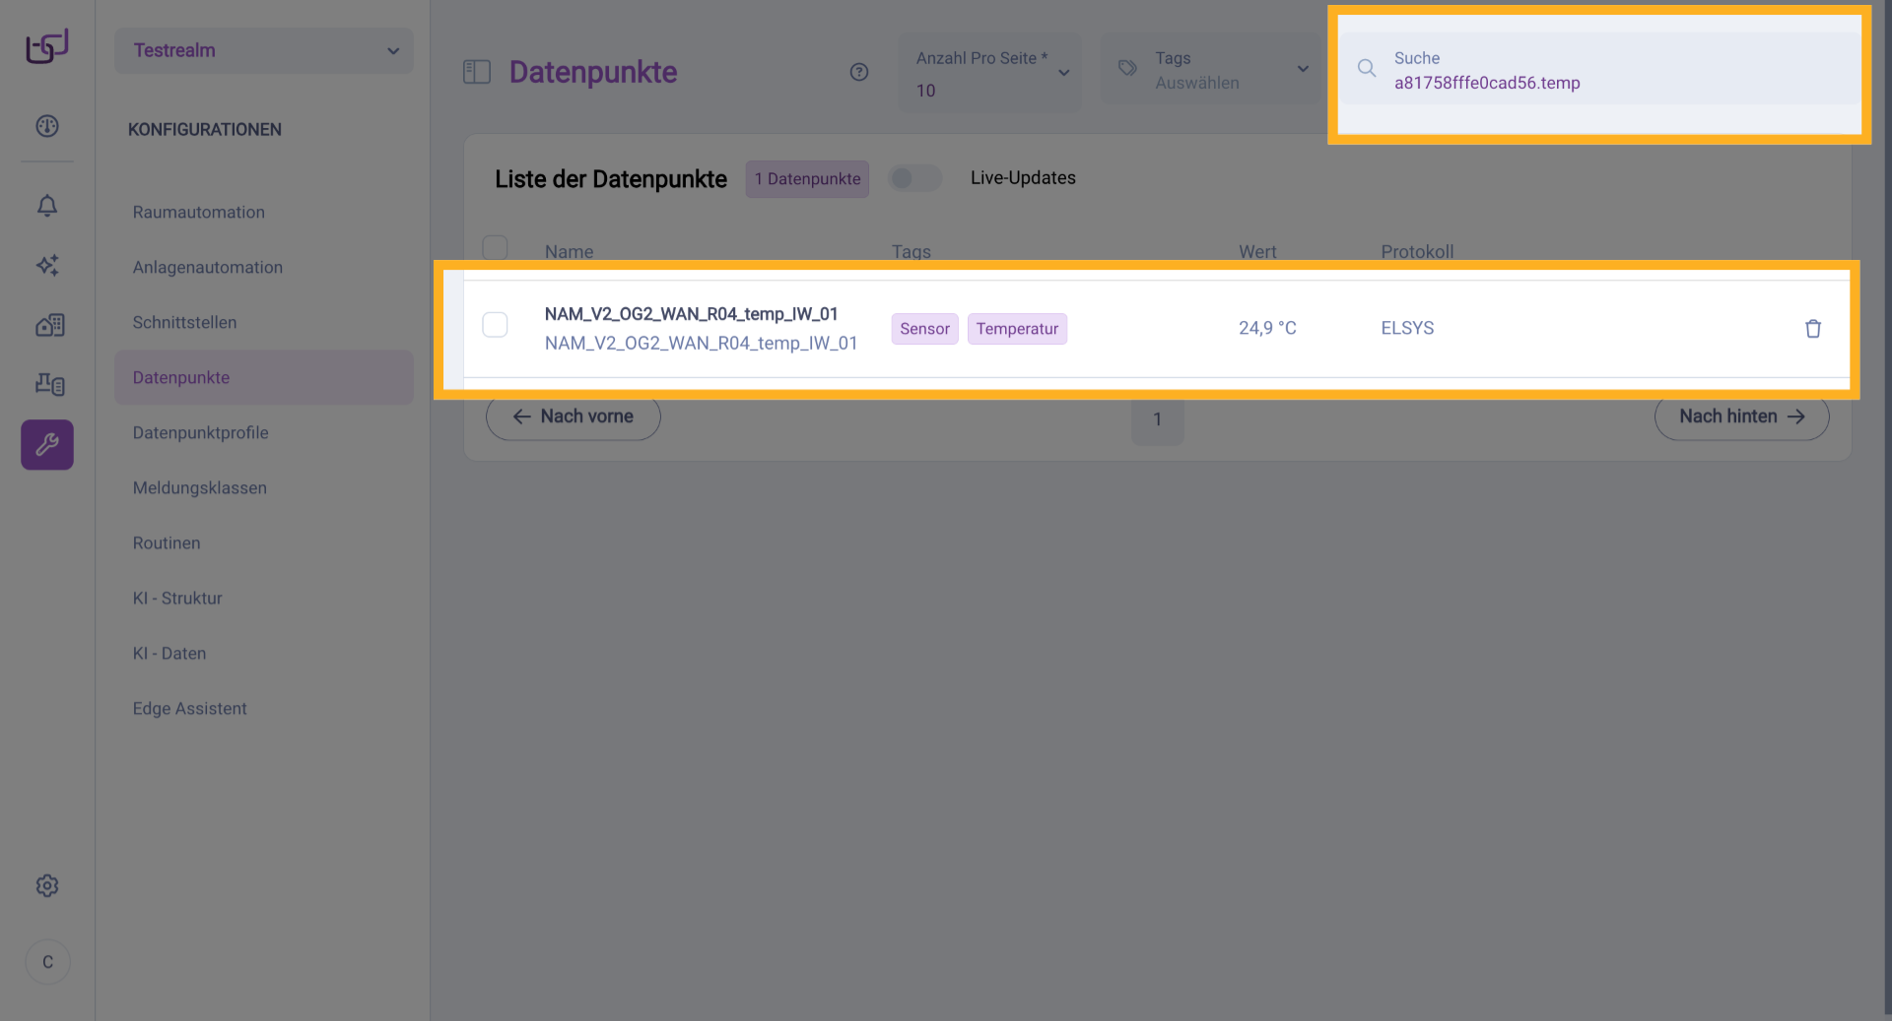Image resolution: width=1892 pixels, height=1021 pixels.
Task: Click the user avatar C button
Action: (x=47, y=962)
